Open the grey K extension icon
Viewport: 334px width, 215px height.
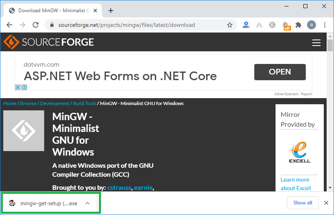pyautogui.click(x=272, y=25)
